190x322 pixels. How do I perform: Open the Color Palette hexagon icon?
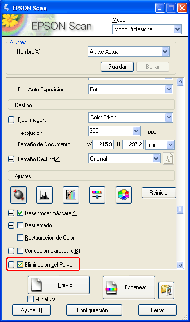coord(124,195)
